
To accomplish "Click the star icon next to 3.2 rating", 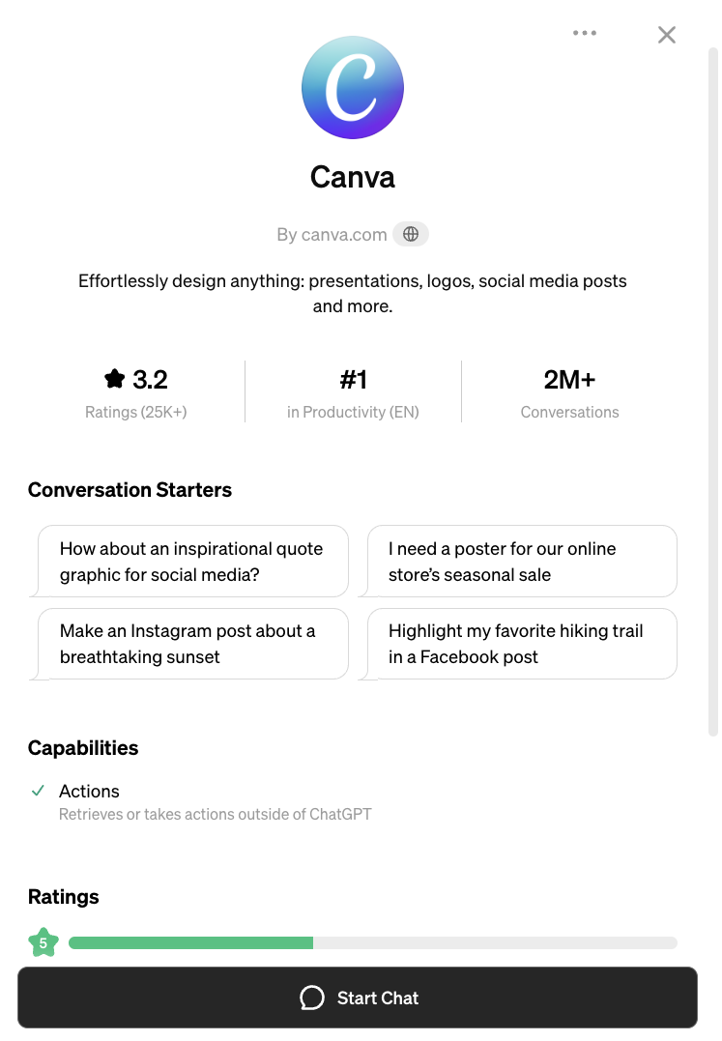I will click(115, 380).
